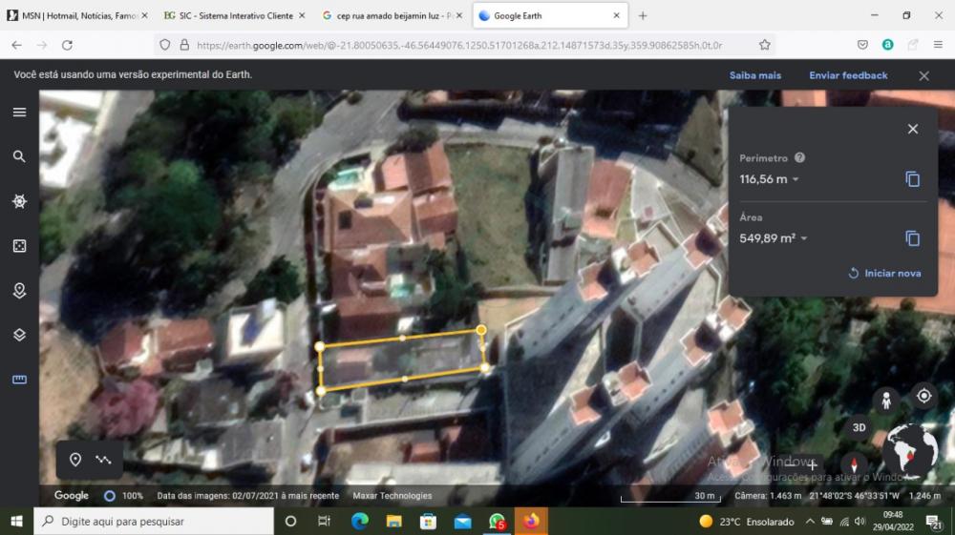Enable Street View pegman

tap(886, 400)
